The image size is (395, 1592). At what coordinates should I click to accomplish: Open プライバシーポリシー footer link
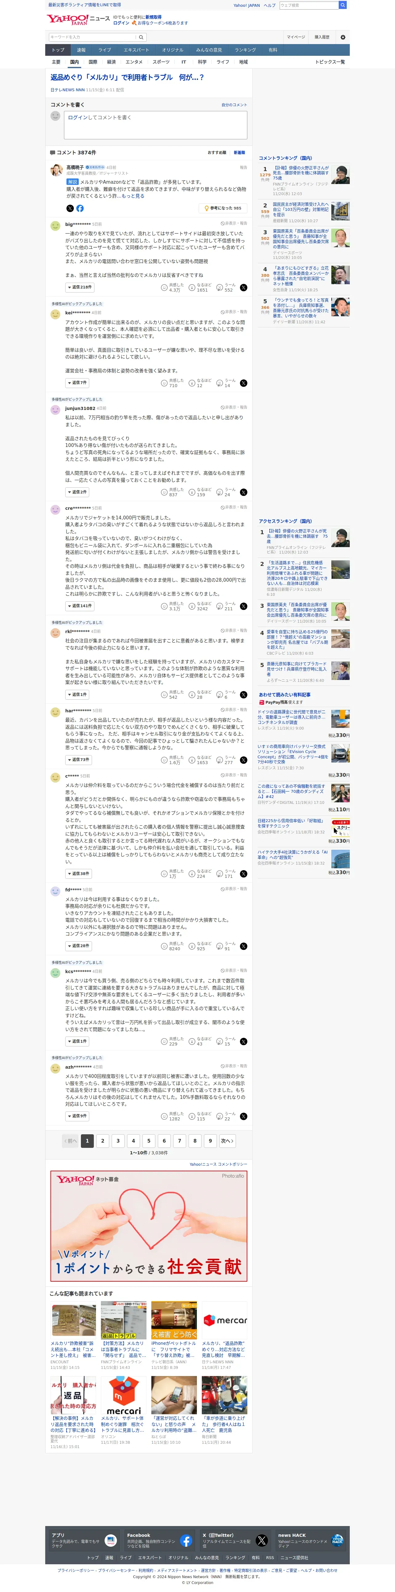pyautogui.click(x=76, y=1570)
